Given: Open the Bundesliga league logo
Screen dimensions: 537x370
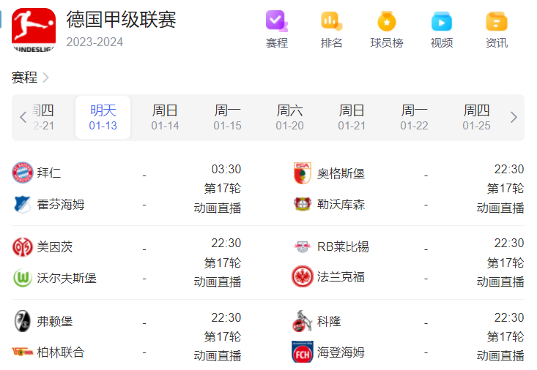Looking at the screenshot, I should (34, 30).
